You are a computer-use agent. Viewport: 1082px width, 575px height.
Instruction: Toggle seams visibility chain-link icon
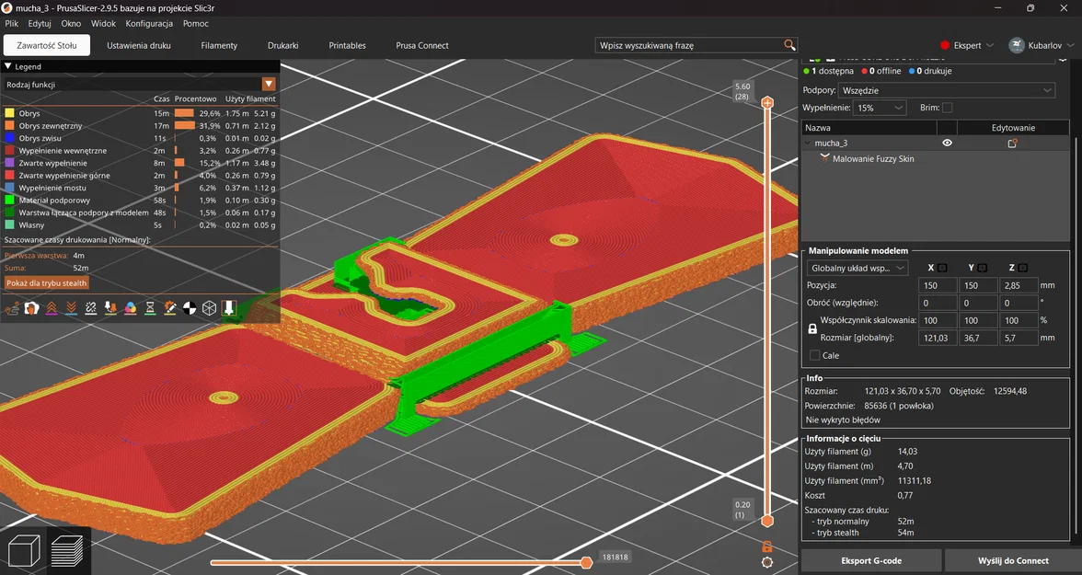point(90,308)
